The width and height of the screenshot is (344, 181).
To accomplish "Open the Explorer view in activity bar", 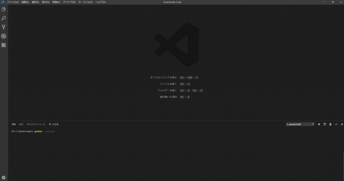I will coord(3,9).
